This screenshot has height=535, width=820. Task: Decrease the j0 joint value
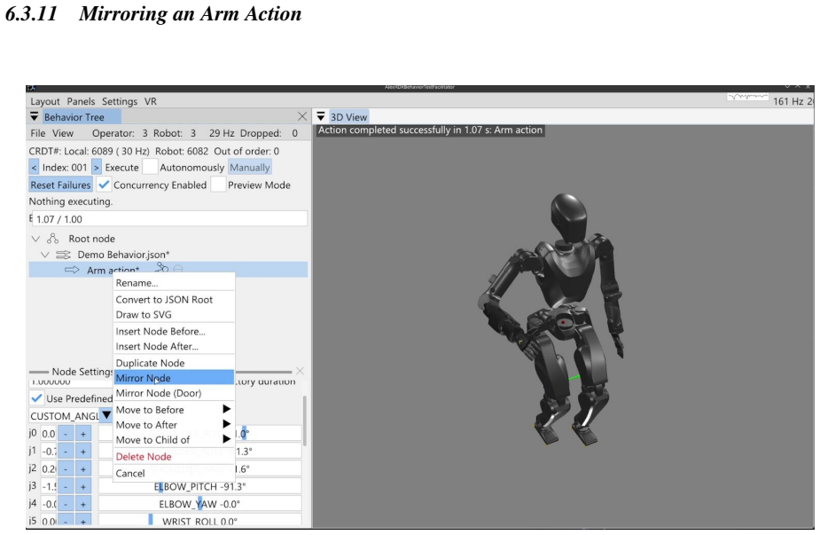coord(66,434)
